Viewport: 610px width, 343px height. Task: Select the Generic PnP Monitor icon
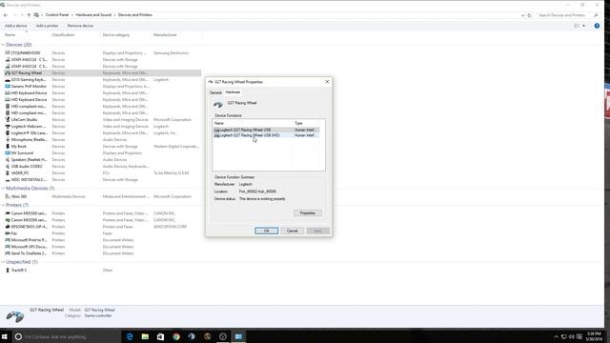click(8, 87)
